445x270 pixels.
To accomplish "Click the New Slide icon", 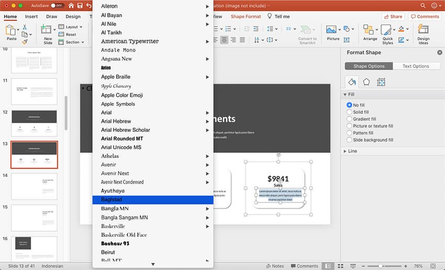I will tap(46, 29).
